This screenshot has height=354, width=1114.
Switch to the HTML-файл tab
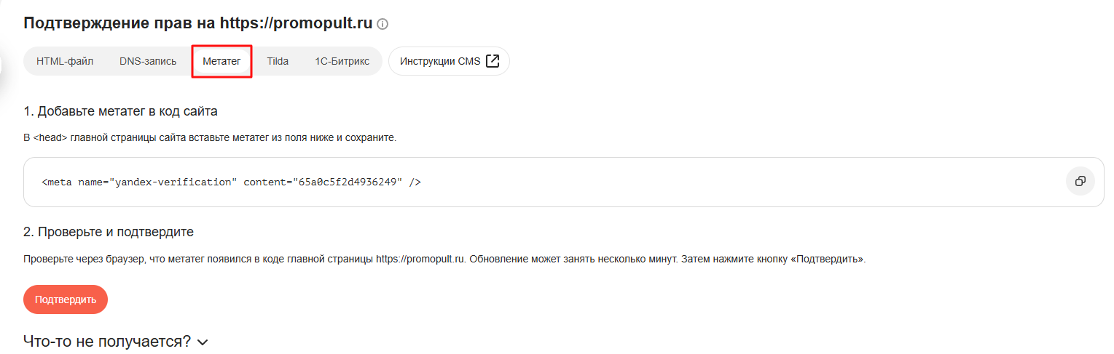point(65,61)
